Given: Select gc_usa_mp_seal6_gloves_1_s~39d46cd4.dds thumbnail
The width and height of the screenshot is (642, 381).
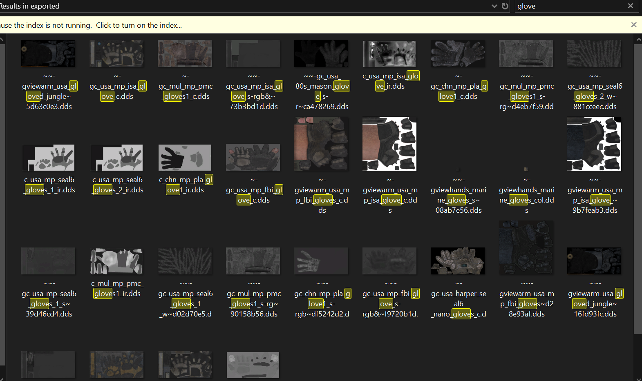Looking at the screenshot, I should pos(48,261).
